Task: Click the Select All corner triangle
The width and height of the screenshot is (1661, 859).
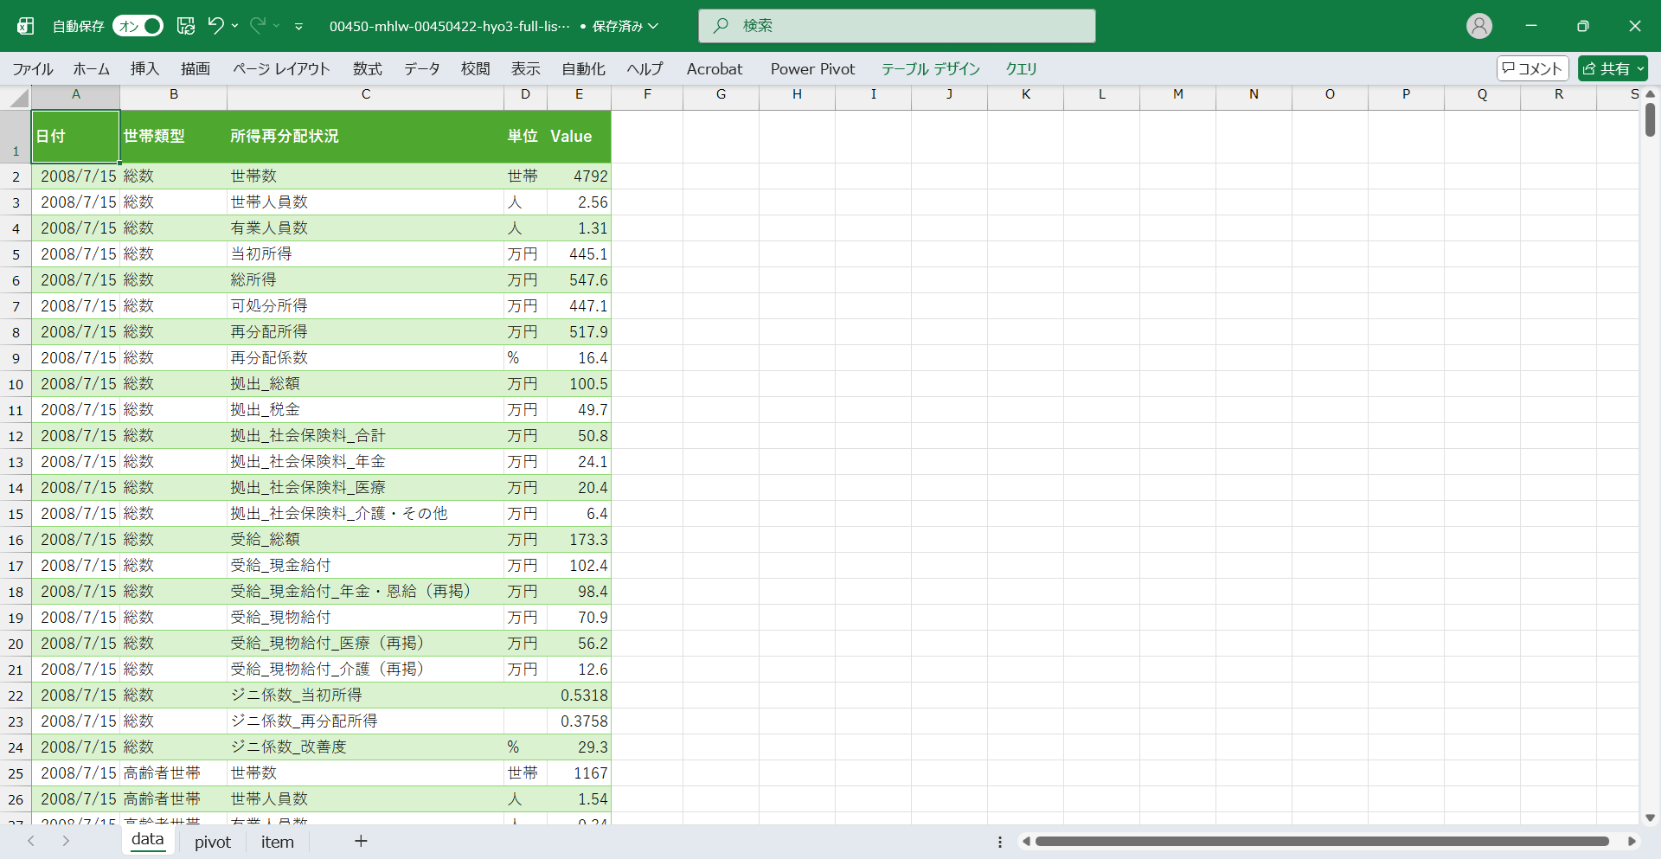Action: click(x=19, y=99)
